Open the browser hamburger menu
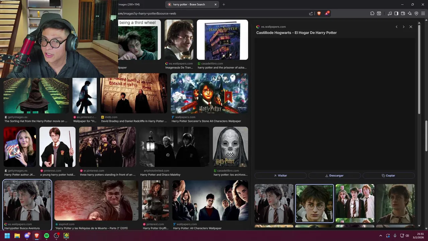Screen dimensions: 428x241 423,13
